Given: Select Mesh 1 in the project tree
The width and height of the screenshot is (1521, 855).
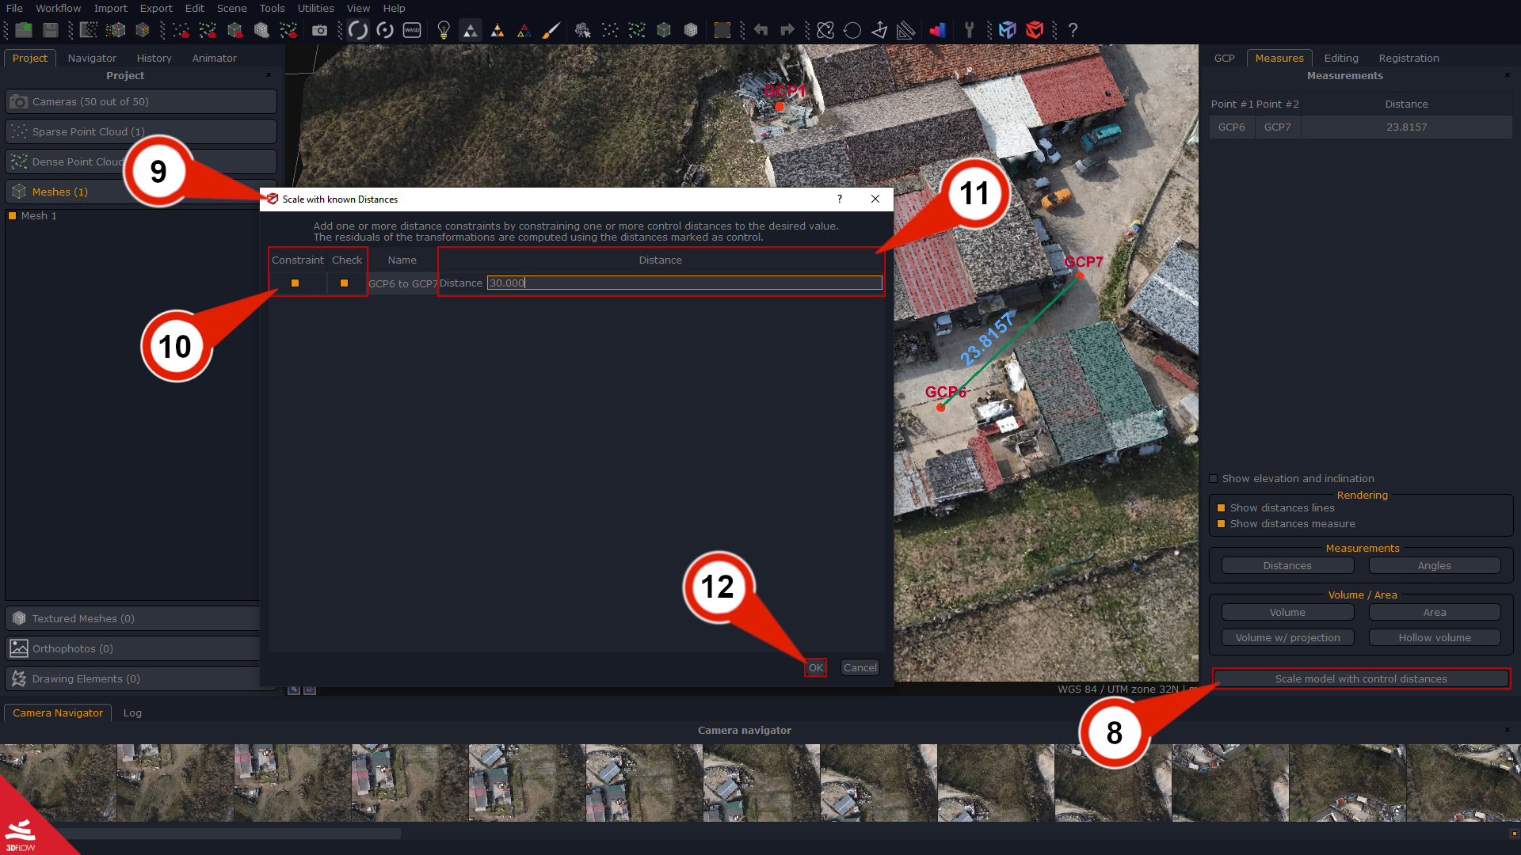Looking at the screenshot, I should (x=39, y=215).
